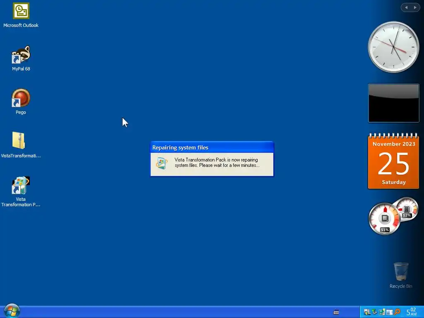Click the orange magnifier tray icon
The image size is (424, 318).
[397, 312]
